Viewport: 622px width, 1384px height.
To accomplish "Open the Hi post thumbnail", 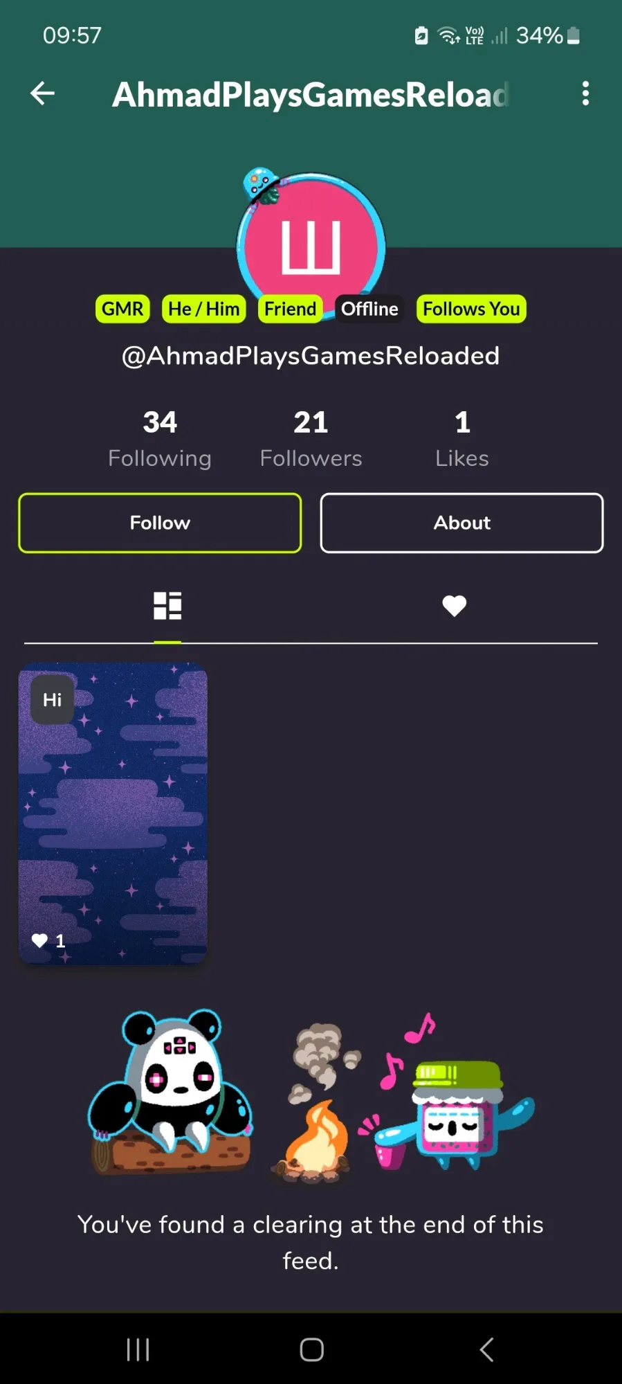I will pos(113,814).
